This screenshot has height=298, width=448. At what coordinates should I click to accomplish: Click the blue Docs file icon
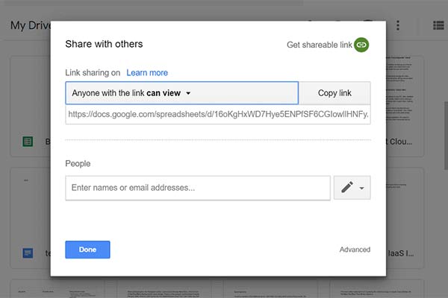[x=28, y=253]
